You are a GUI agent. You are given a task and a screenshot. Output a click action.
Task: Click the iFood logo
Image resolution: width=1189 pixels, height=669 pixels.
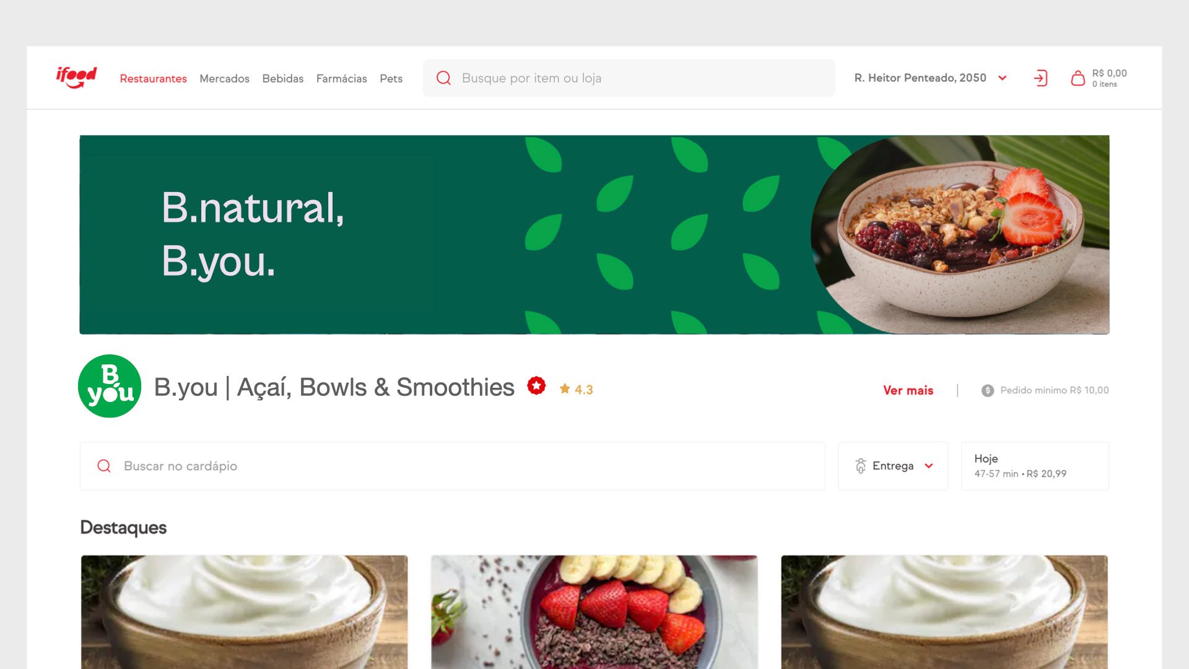coord(77,77)
